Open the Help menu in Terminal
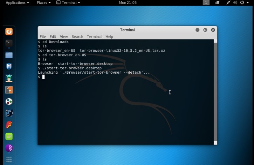 (109, 37)
